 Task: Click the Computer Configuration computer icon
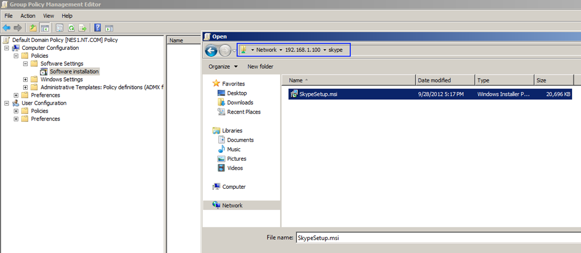16,48
